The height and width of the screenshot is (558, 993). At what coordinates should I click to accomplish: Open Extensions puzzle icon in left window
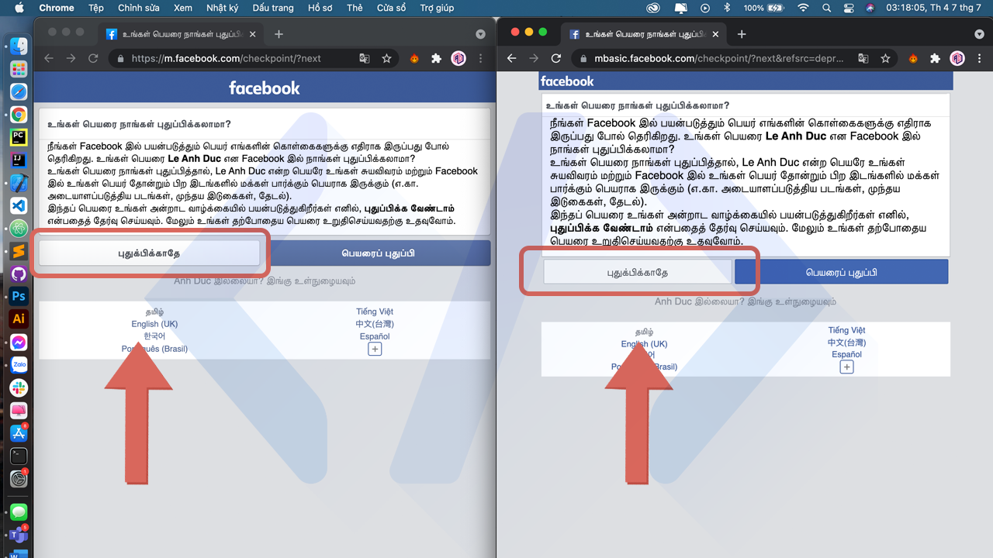point(436,58)
